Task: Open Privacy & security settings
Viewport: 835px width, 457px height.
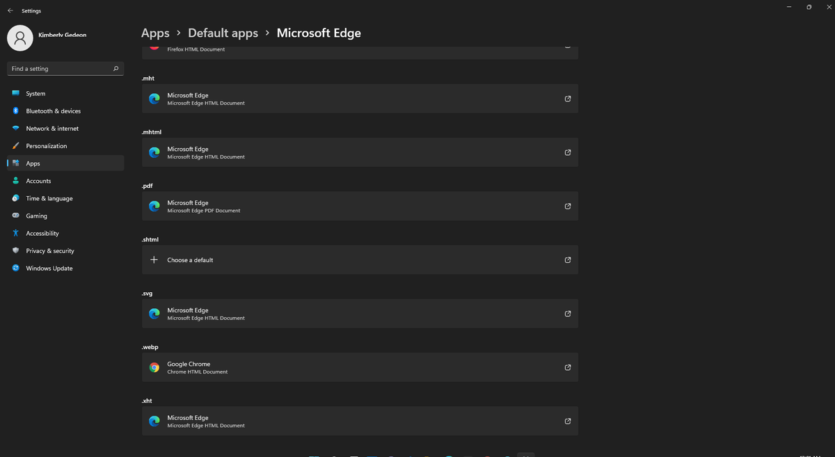Action: [x=49, y=251]
